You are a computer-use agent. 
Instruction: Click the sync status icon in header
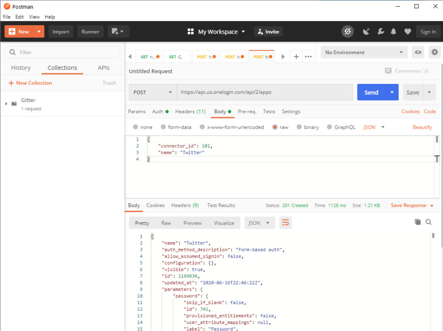(347, 31)
